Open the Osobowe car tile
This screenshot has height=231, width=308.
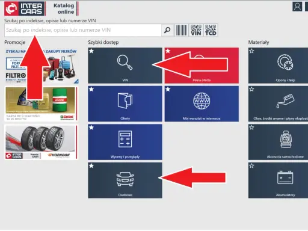click(125, 180)
